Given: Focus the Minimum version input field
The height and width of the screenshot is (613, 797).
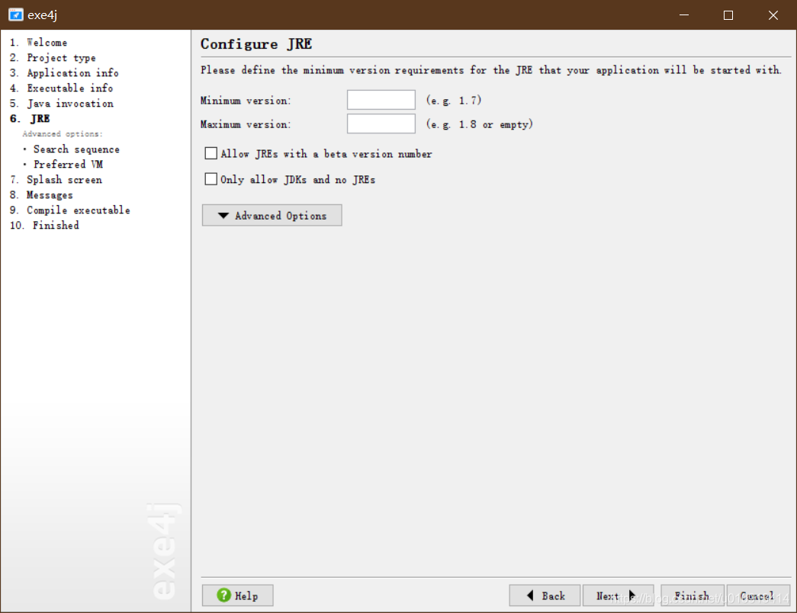Looking at the screenshot, I should [381, 100].
